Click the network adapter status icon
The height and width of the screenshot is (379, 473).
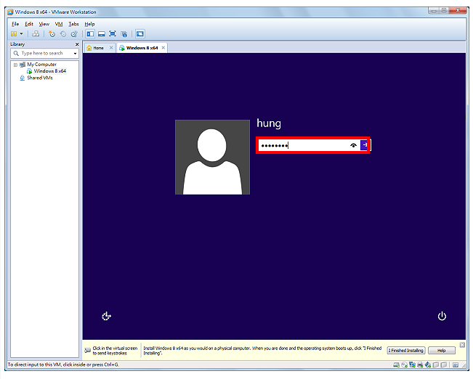[x=412, y=364]
